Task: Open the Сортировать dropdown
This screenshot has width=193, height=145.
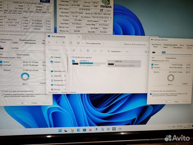Action: click(x=115, y=51)
